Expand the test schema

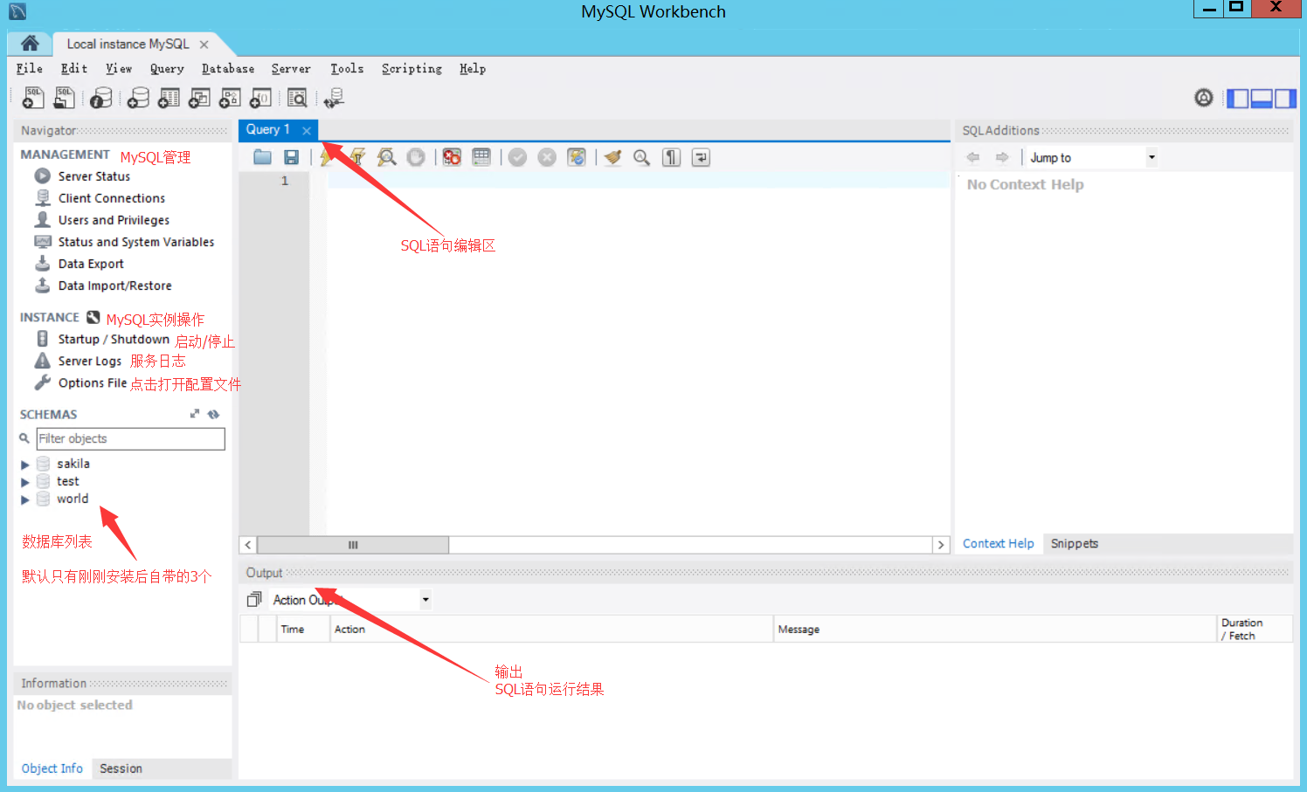(25, 482)
